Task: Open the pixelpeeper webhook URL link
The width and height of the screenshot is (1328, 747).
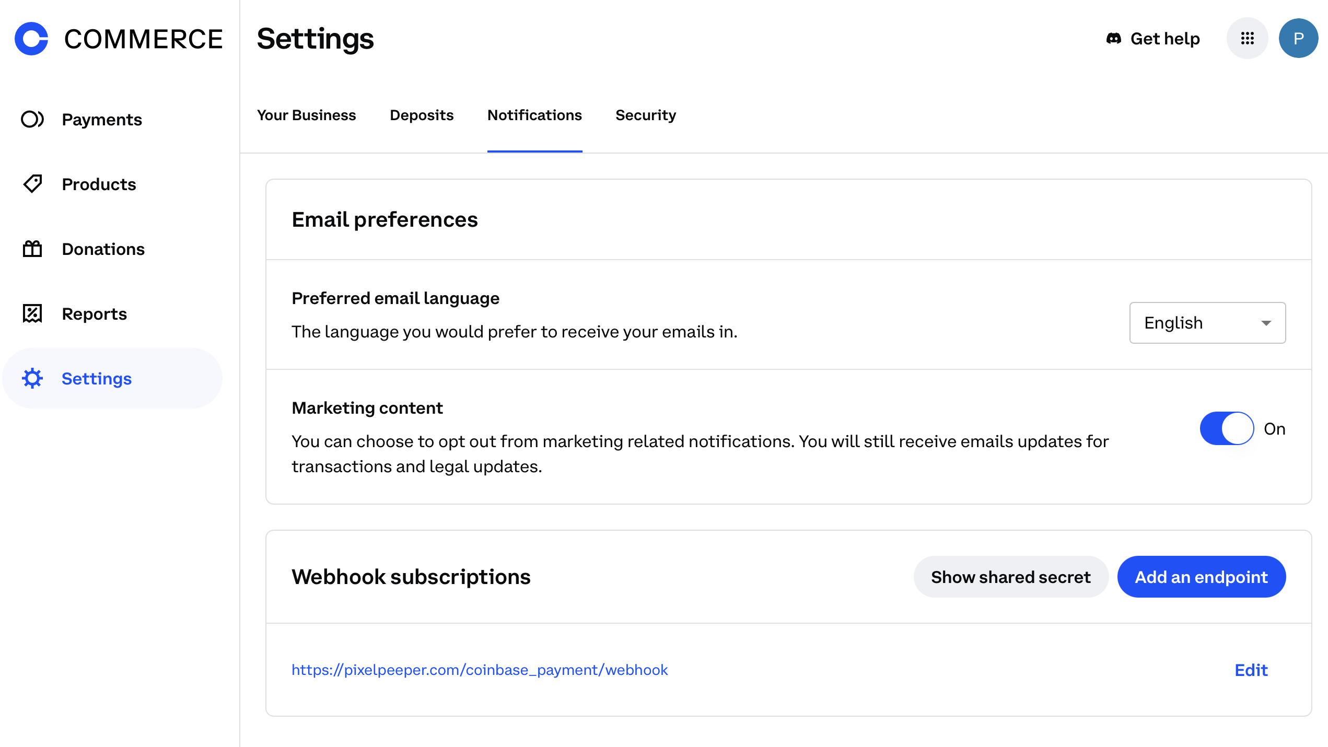Action: coord(479,670)
